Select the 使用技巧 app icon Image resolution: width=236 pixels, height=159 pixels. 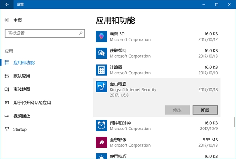101,156
